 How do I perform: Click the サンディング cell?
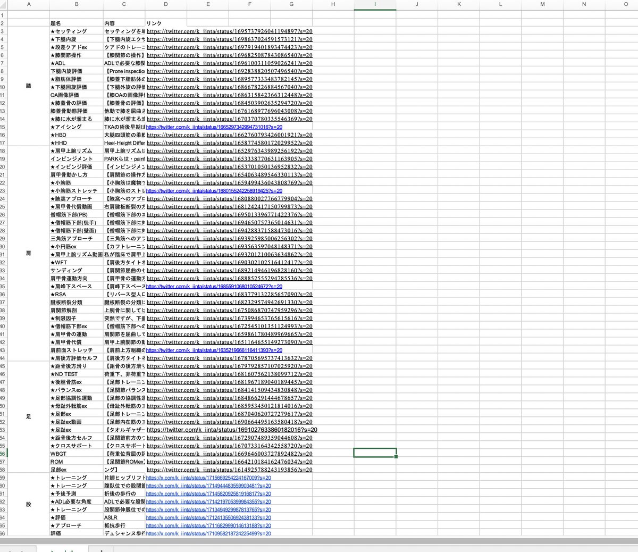click(77, 271)
